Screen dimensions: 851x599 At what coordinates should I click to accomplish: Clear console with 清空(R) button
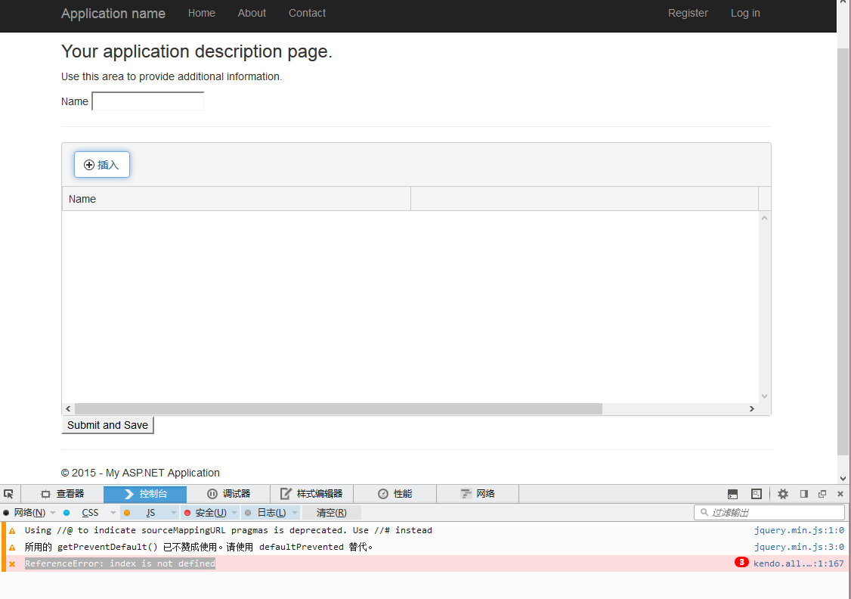[332, 513]
